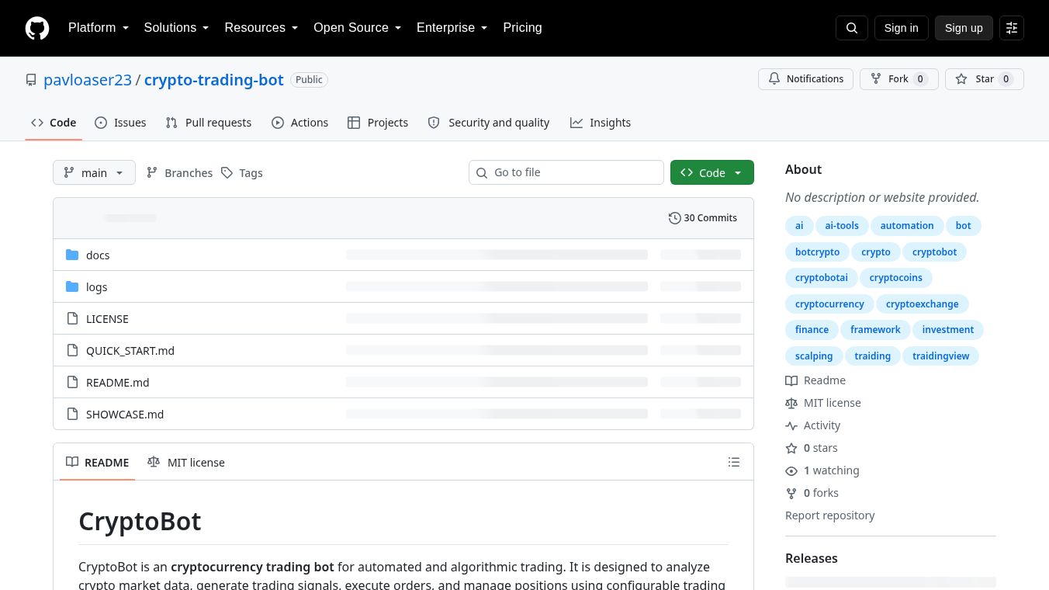Go to the Security and quality tab
Screen dimensions: 1049x590
(x=489, y=123)
